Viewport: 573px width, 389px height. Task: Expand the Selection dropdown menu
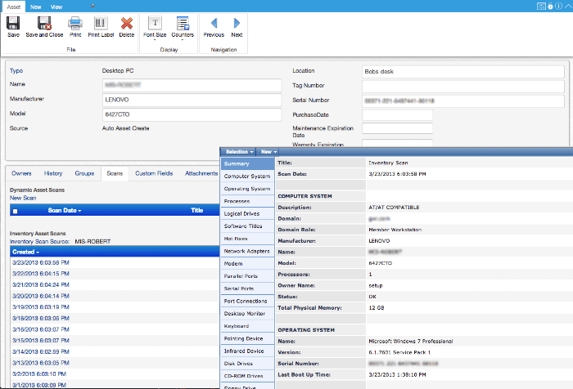pos(239,152)
